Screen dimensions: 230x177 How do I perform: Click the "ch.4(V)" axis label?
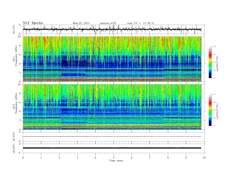coord(14,148)
